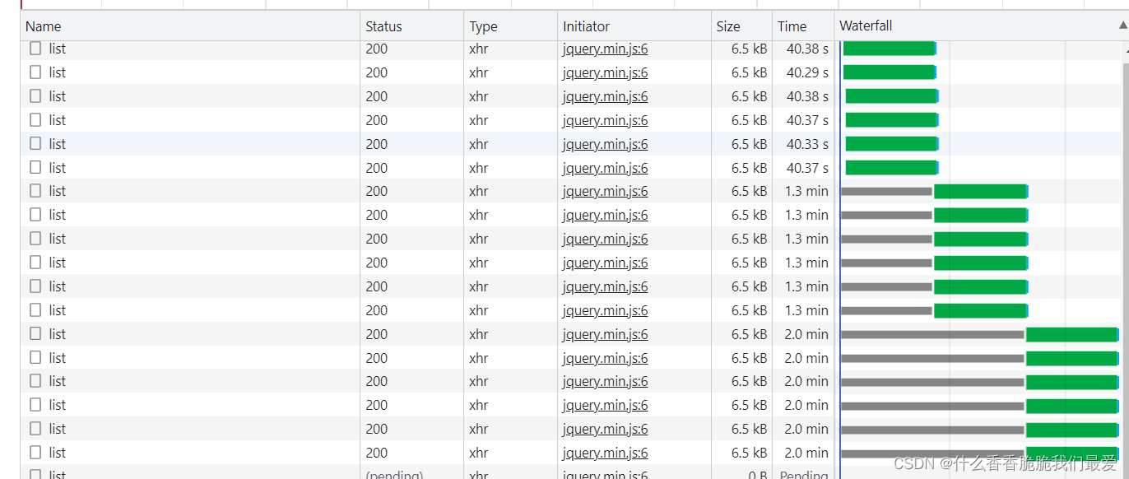Click the Initiator column header

586,26
